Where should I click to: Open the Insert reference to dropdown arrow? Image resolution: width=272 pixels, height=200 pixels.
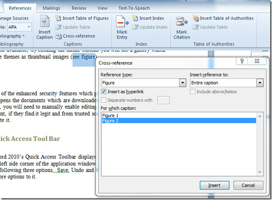tap(260, 83)
